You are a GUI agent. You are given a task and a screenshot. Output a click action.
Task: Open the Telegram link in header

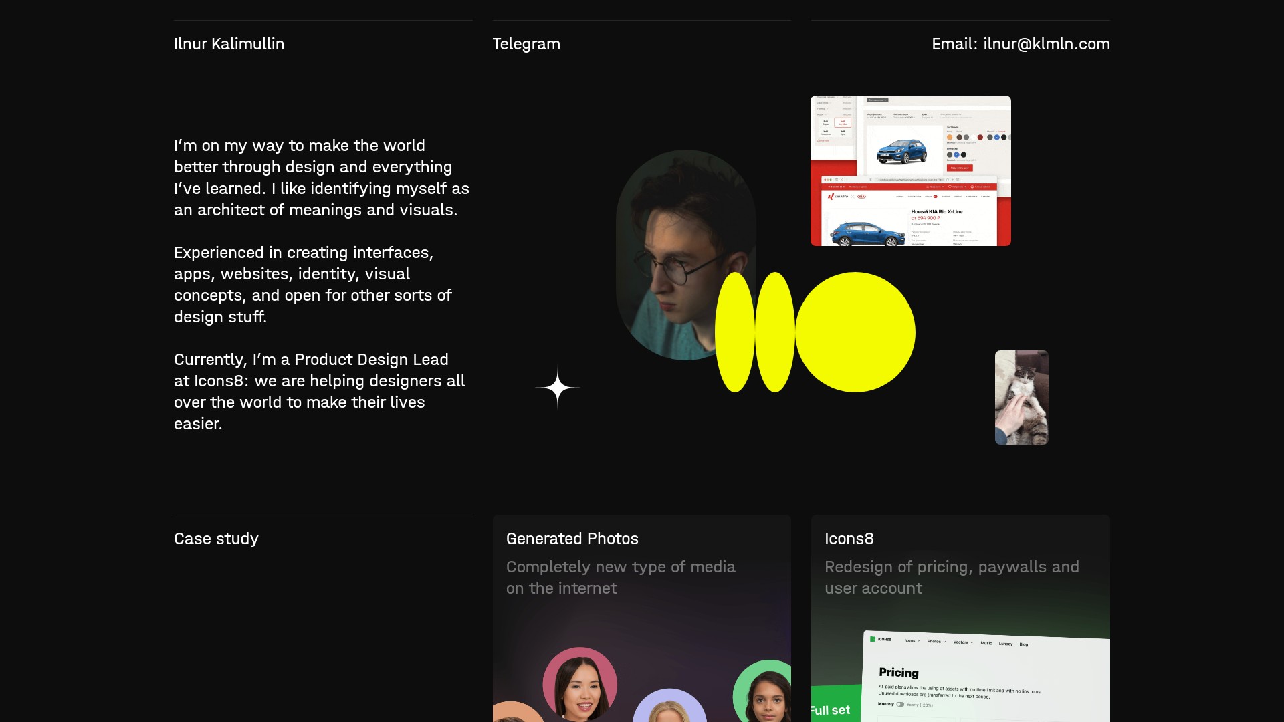[x=526, y=44]
